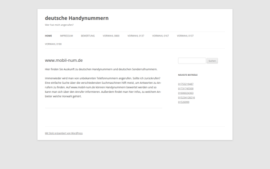Open the BEWERTUNG menu item
270x169 pixels.
click(88, 36)
